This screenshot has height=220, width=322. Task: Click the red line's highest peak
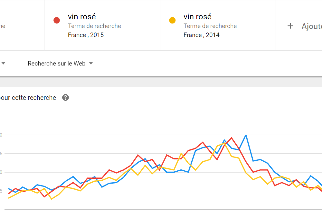[232, 138]
